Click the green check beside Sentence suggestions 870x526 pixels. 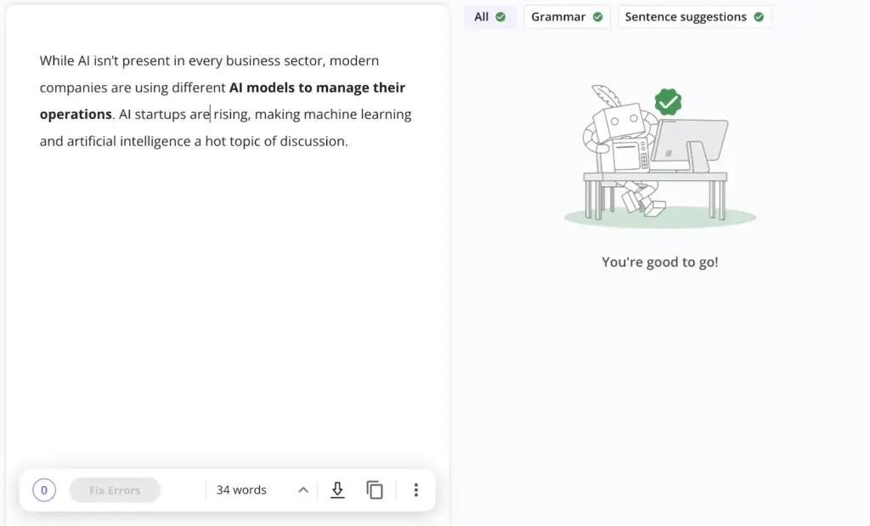click(759, 17)
